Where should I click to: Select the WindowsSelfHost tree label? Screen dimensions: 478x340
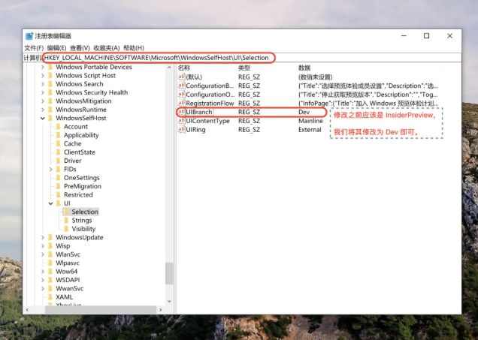pyautogui.click(x=81, y=118)
